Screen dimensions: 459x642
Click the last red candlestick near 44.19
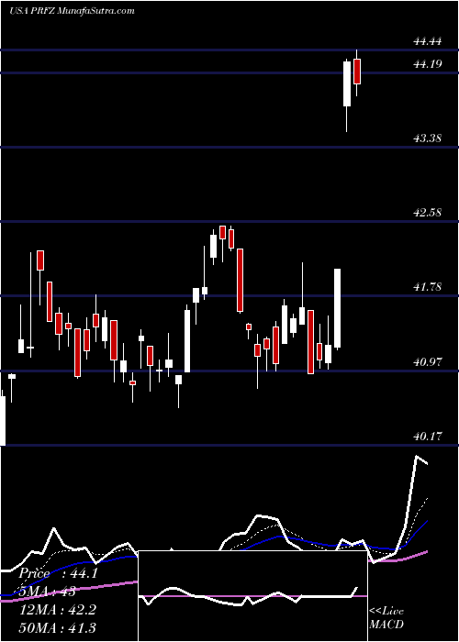(x=357, y=72)
